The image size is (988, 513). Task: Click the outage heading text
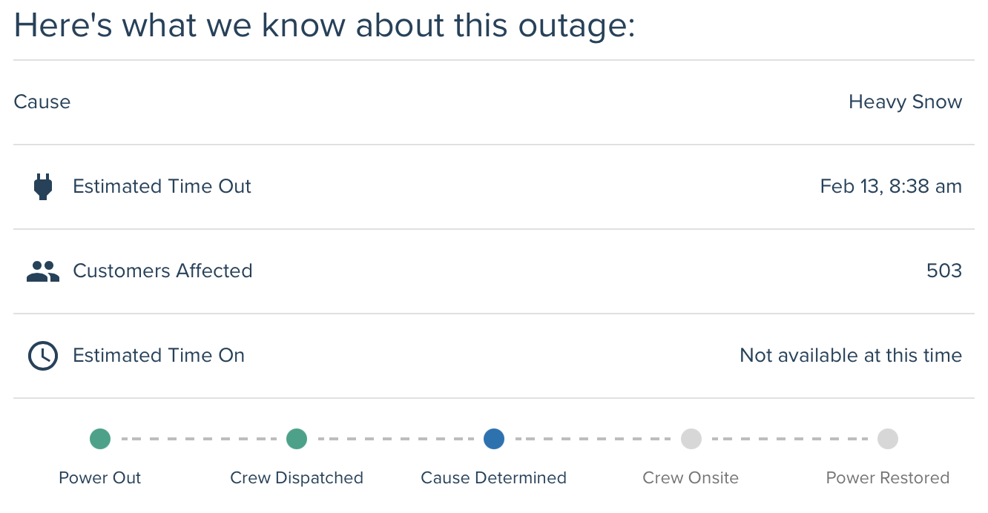325,27
